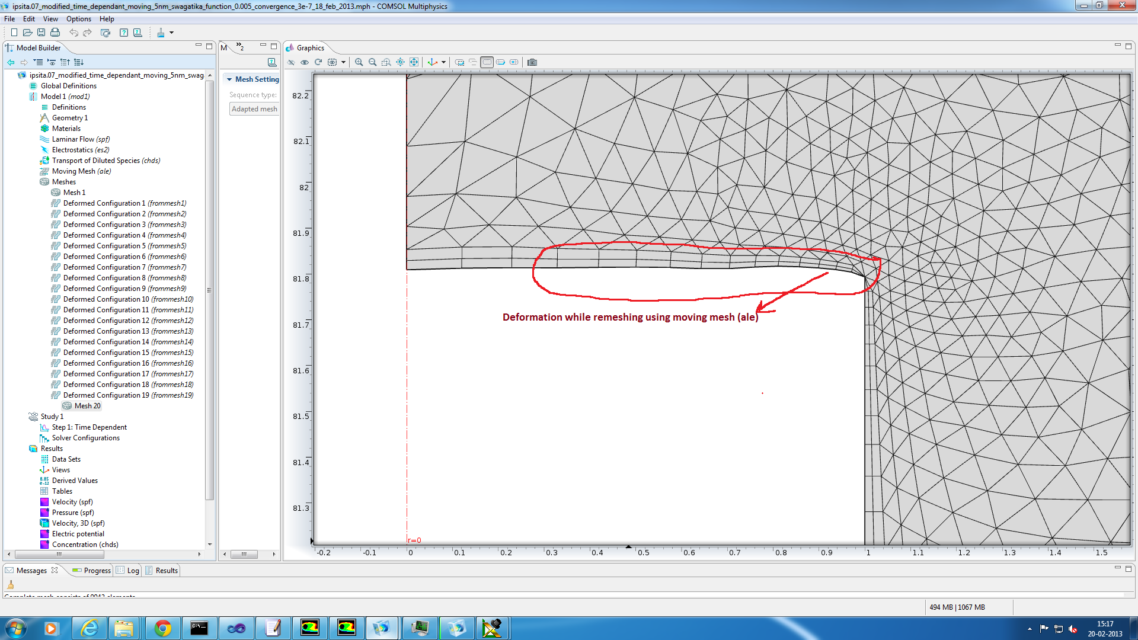The height and width of the screenshot is (640, 1138).
Task: Click eye icon to show hidden objects
Action: point(304,62)
